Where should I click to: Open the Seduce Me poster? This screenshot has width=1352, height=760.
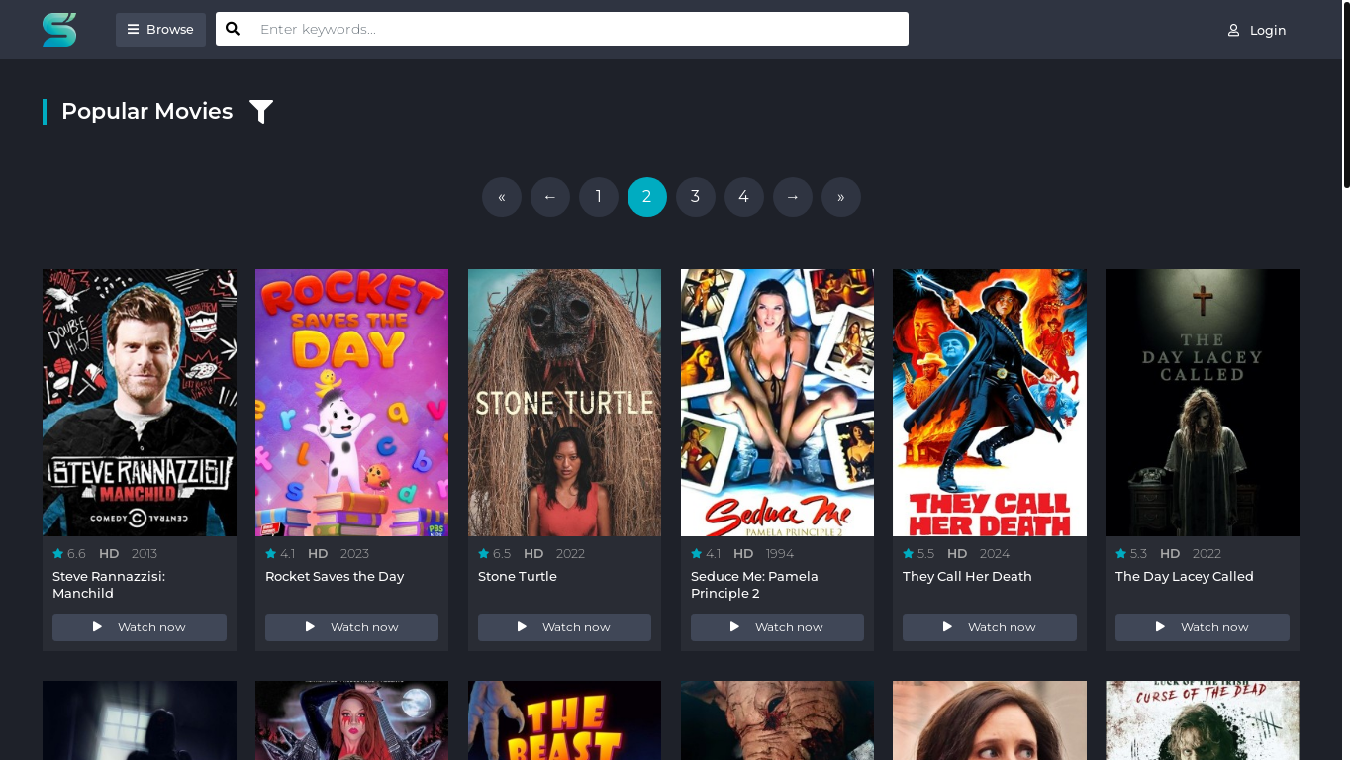(x=777, y=403)
